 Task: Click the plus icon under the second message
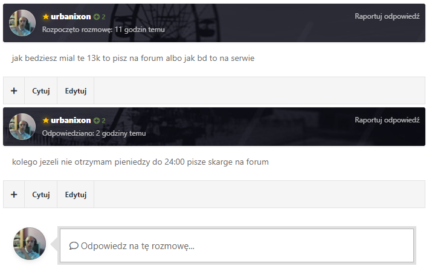14,194
